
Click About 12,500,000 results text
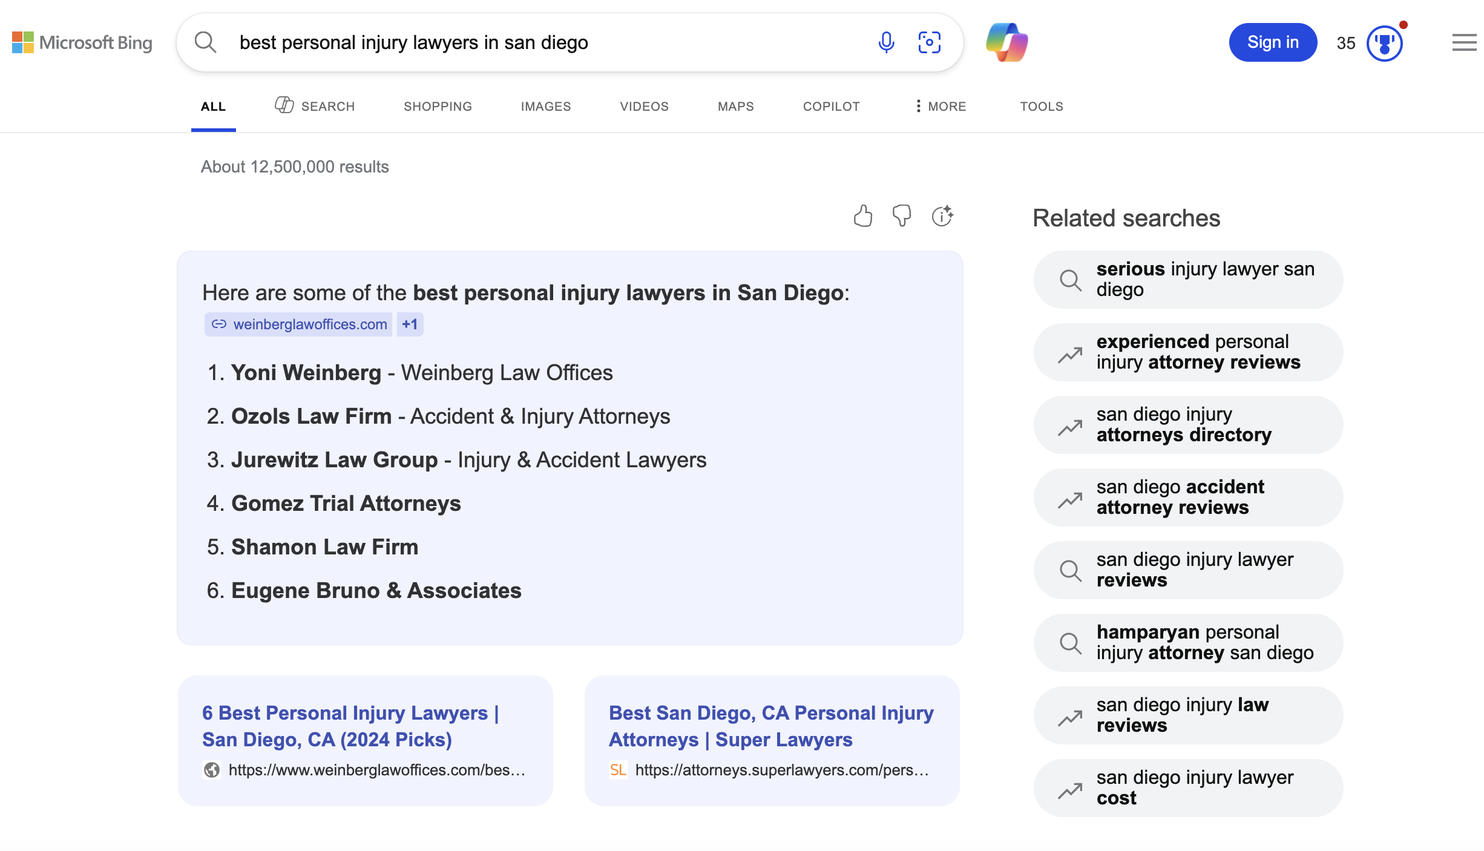click(295, 167)
